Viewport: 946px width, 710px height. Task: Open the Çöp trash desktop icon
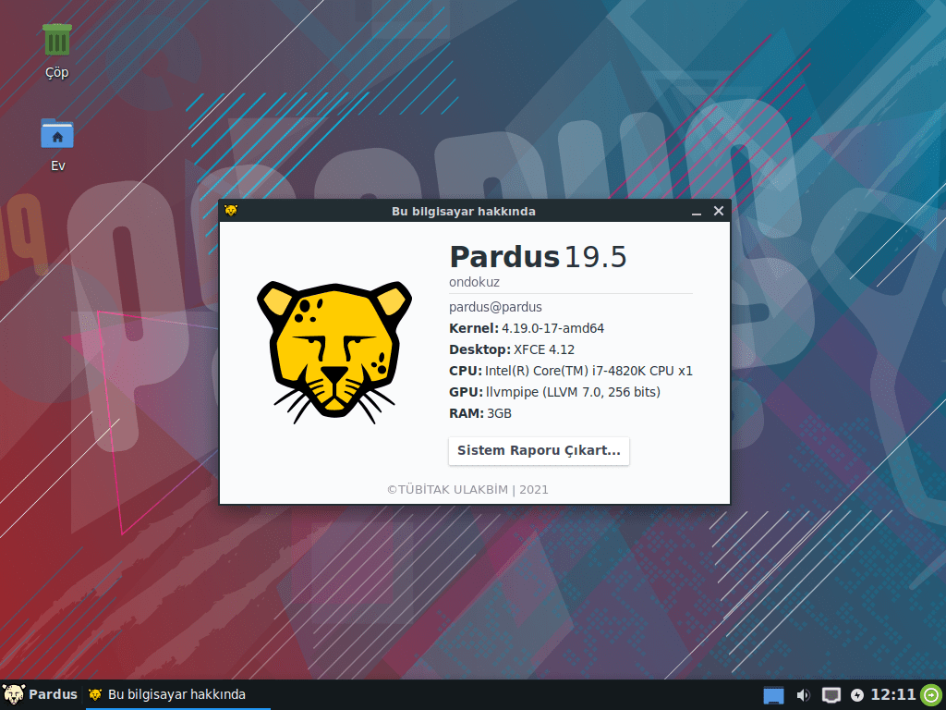pos(57,41)
